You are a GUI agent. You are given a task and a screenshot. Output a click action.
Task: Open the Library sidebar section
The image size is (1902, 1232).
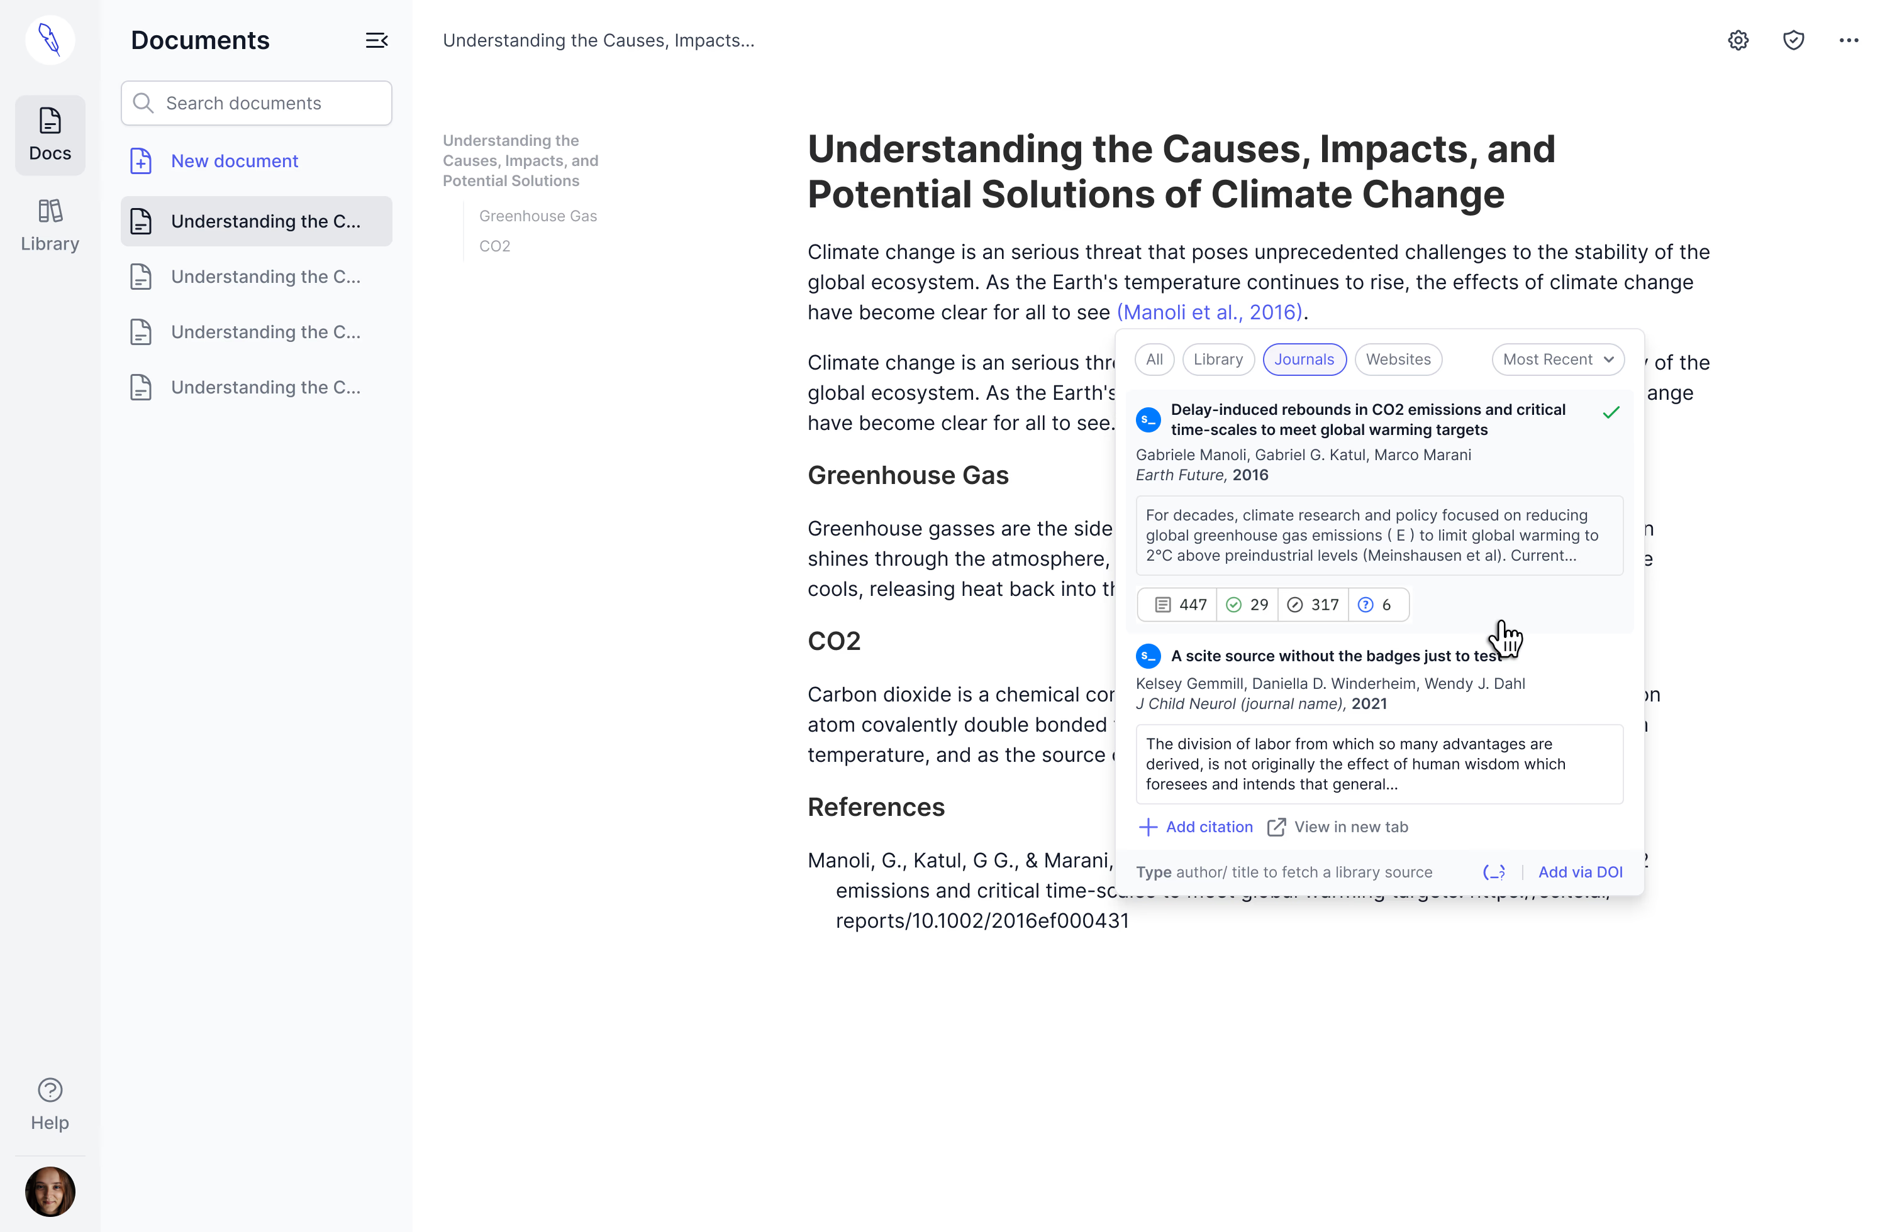click(x=50, y=225)
